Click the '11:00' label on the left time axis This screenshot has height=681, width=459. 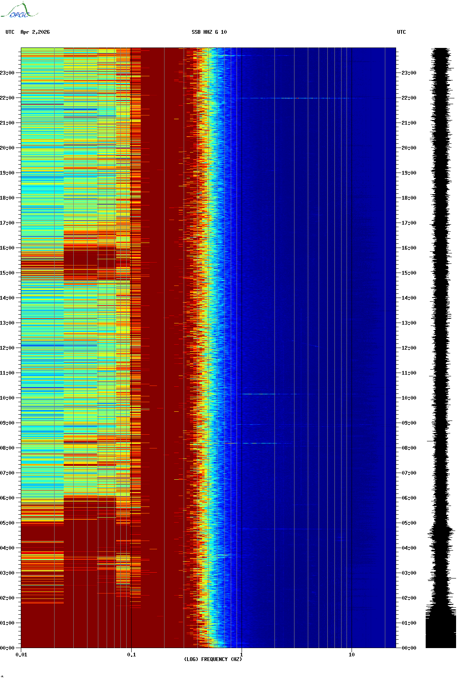coord(7,373)
